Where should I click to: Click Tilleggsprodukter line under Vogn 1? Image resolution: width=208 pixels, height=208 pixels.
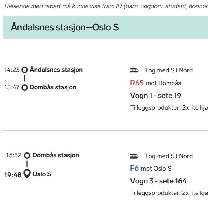coord(169,108)
